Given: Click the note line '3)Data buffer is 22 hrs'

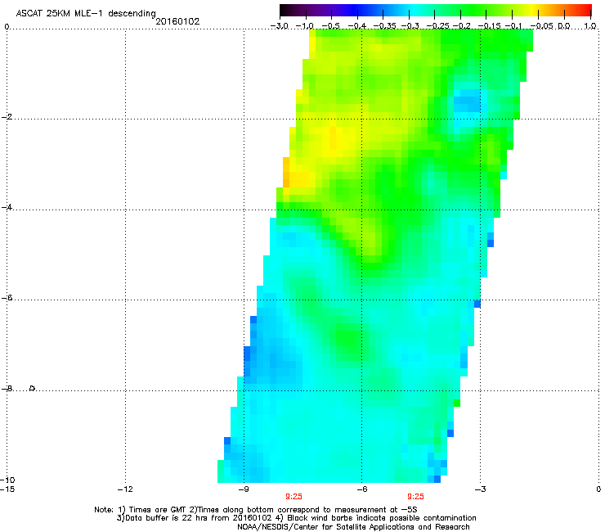Looking at the screenshot, I should click(296, 518).
